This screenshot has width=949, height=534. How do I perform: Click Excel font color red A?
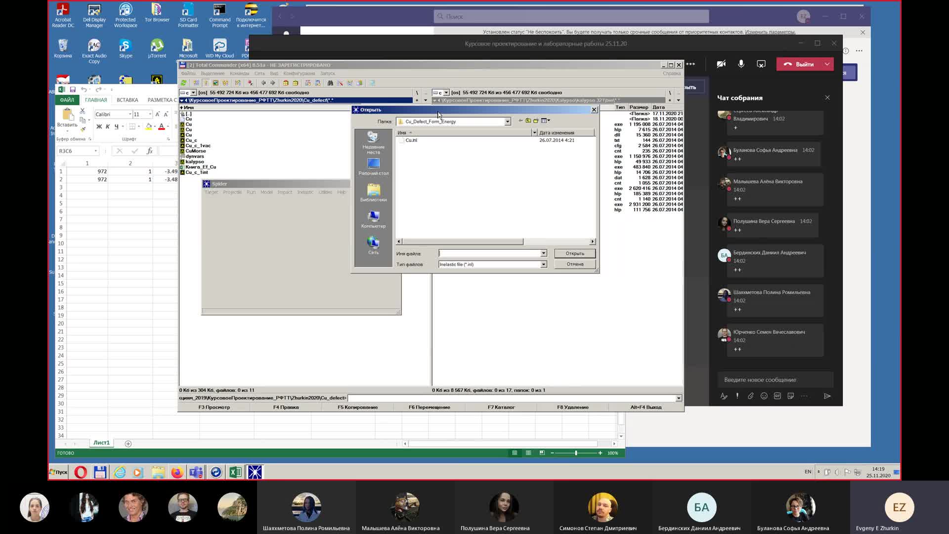click(161, 127)
